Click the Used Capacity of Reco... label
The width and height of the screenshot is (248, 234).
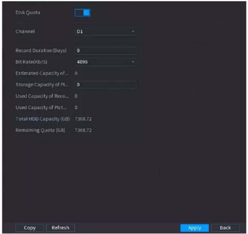[x=42, y=96]
